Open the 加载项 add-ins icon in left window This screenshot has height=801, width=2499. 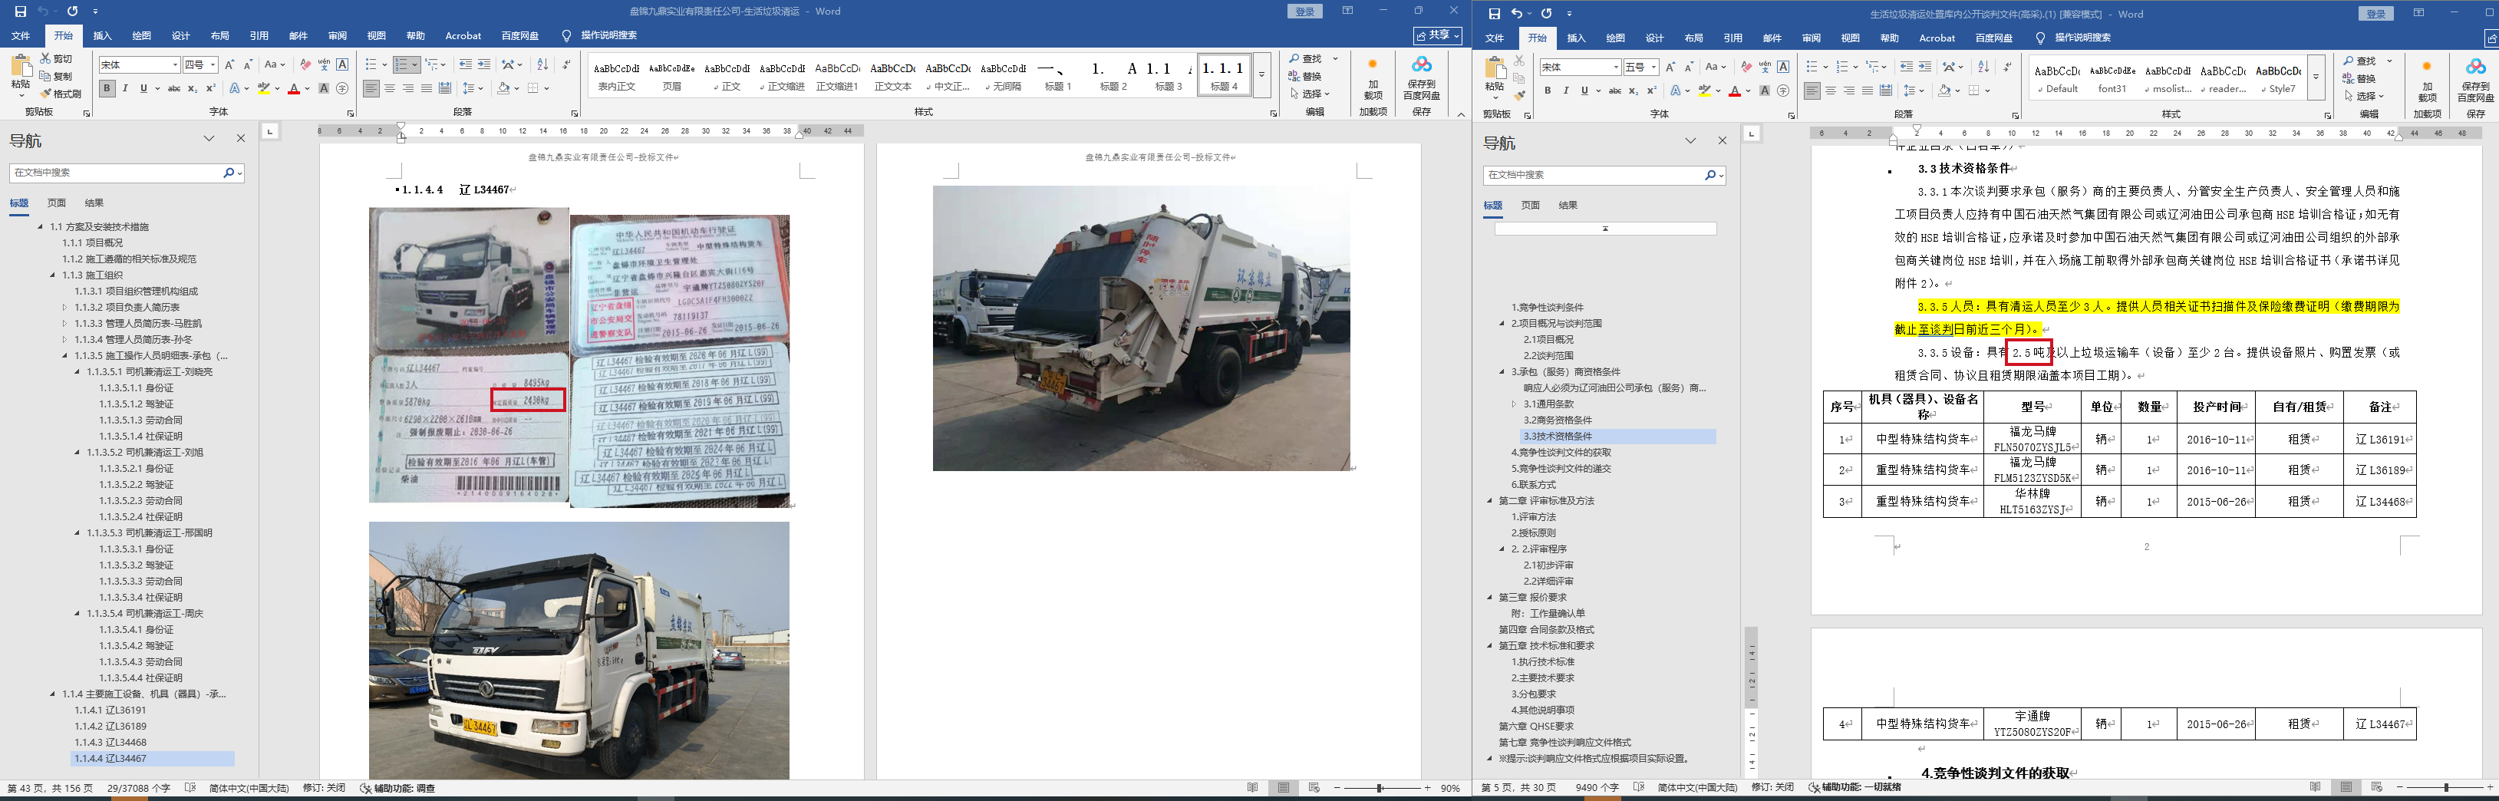[1373, 77]
